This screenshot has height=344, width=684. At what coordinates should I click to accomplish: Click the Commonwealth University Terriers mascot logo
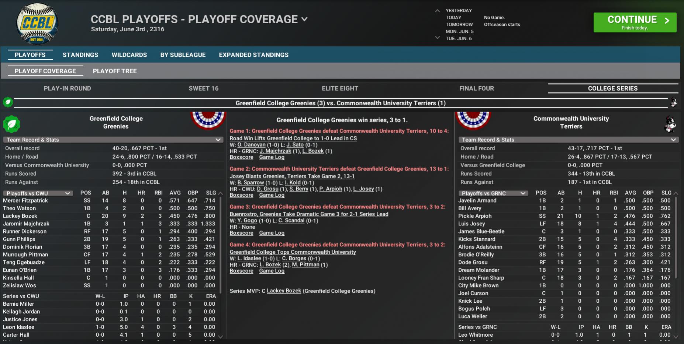pyautogui.click(x=670, y=124)
